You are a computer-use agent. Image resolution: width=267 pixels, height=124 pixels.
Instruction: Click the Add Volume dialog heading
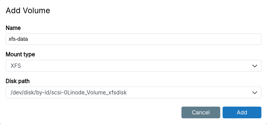tap(28, 11)
